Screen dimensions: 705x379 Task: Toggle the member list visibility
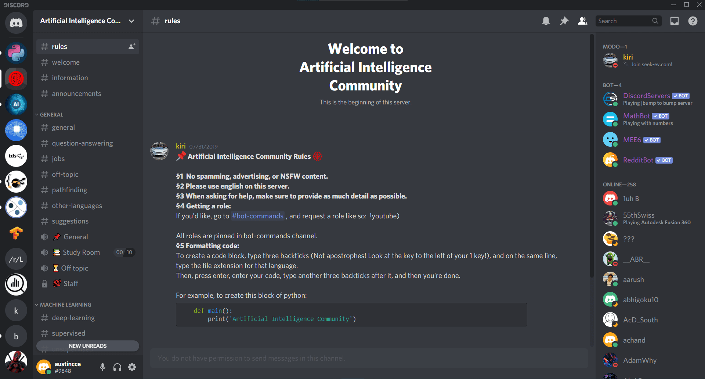pyautogui.click(x=583, y=21)
